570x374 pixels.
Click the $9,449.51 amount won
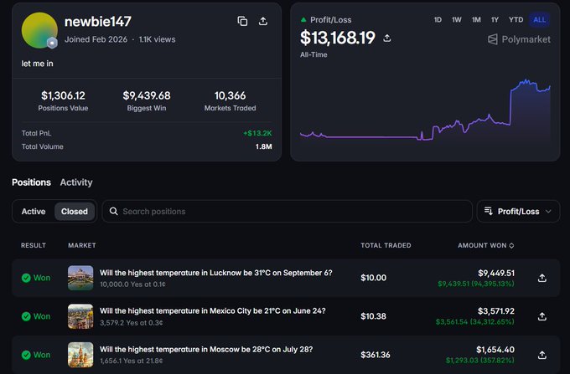pos(496,273)
